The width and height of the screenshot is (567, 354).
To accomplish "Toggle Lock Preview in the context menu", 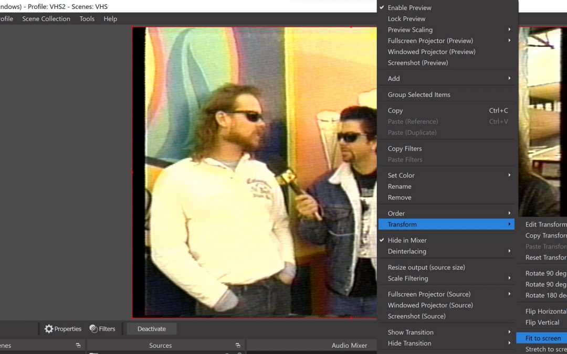I will tap(406, 19).
